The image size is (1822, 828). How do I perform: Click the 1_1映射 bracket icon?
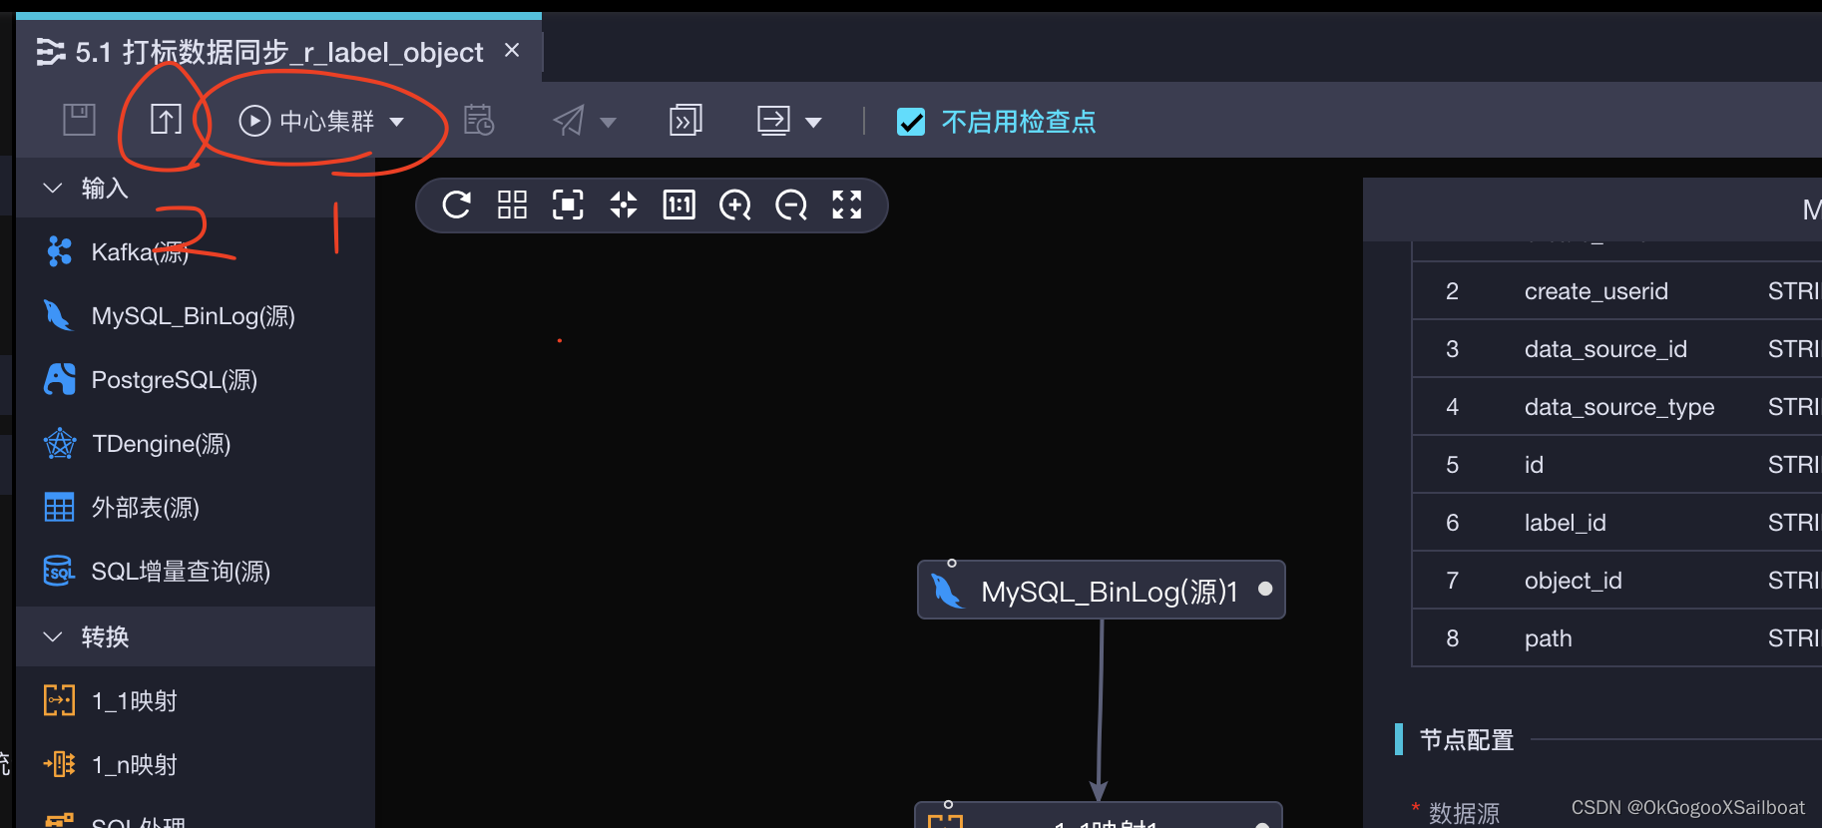(x=60, y=700)
